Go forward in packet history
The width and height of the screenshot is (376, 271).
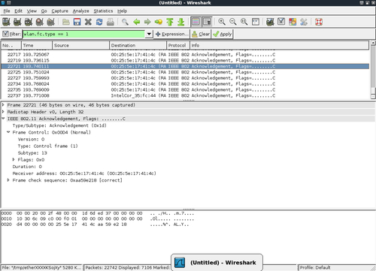[147, 22]
